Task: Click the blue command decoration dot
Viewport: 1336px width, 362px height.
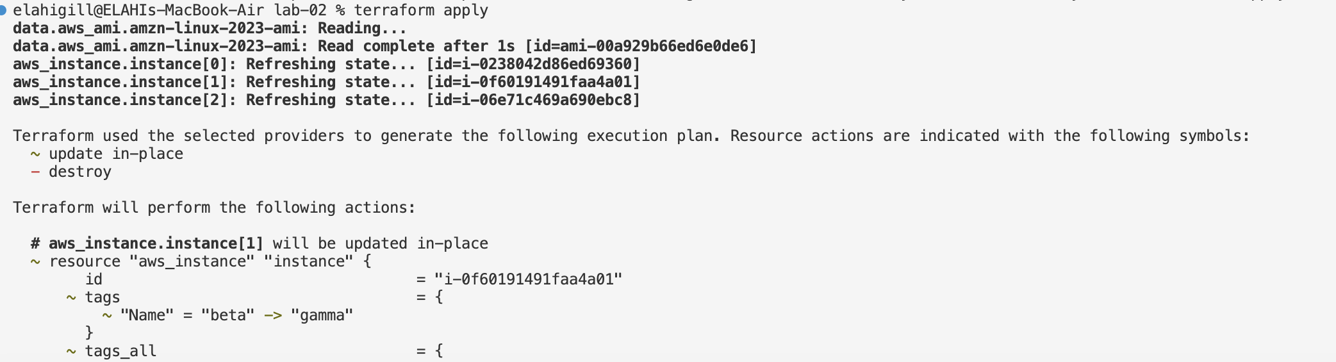Action: [x=3, y=10]
